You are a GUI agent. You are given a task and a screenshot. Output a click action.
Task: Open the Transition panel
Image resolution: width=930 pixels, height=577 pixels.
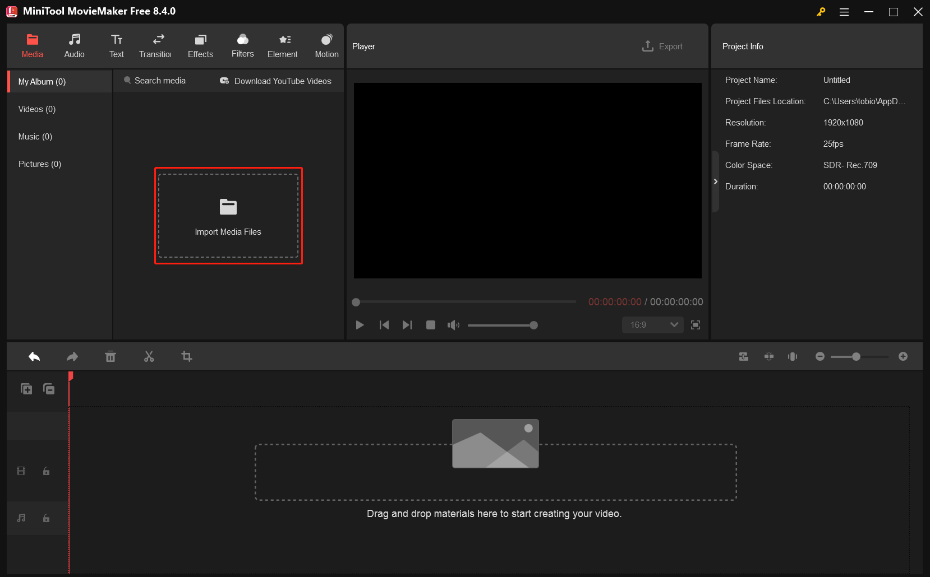tap(155, 45)
